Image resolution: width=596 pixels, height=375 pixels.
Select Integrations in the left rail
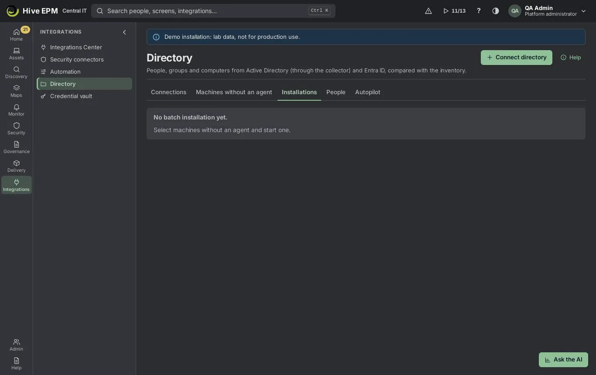click(x=16, y=185)
